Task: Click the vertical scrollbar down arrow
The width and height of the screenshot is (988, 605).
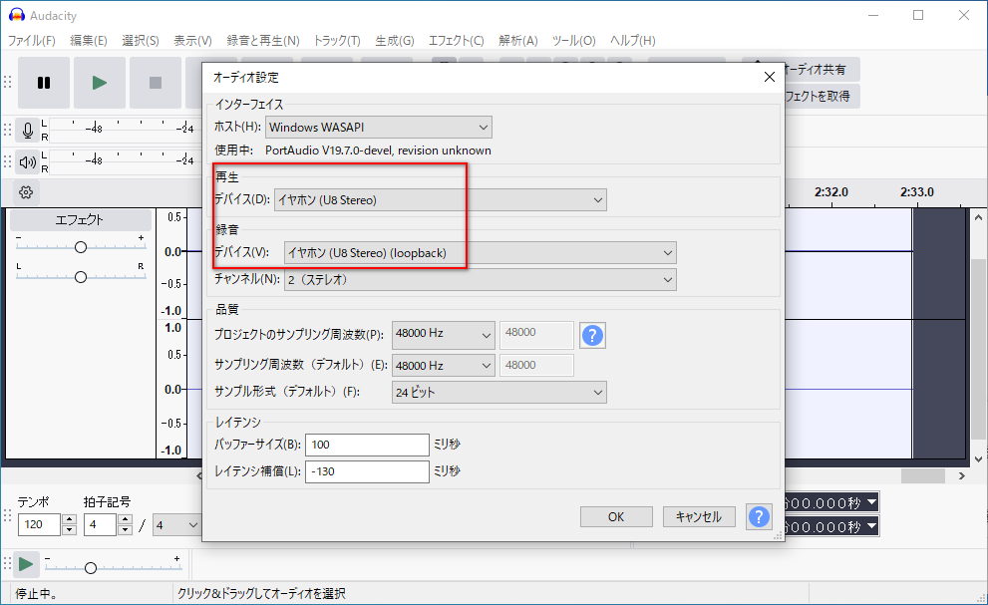Action: click(978, 460)
